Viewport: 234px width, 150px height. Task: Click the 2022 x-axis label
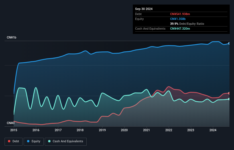tap(169, 130)
